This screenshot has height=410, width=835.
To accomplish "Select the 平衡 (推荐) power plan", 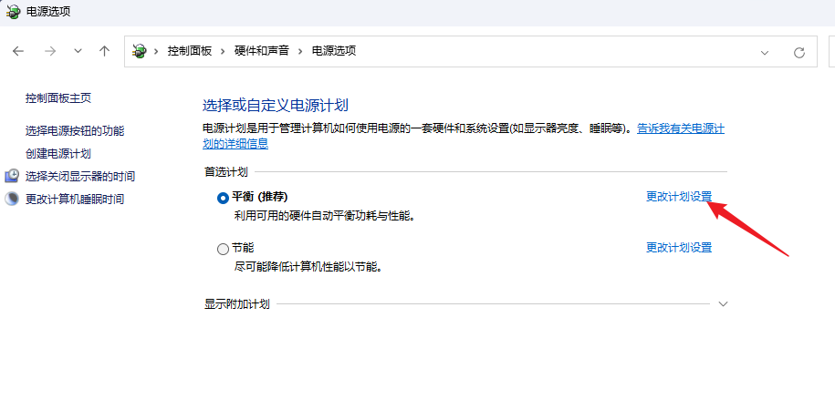I will click(223, 198).
